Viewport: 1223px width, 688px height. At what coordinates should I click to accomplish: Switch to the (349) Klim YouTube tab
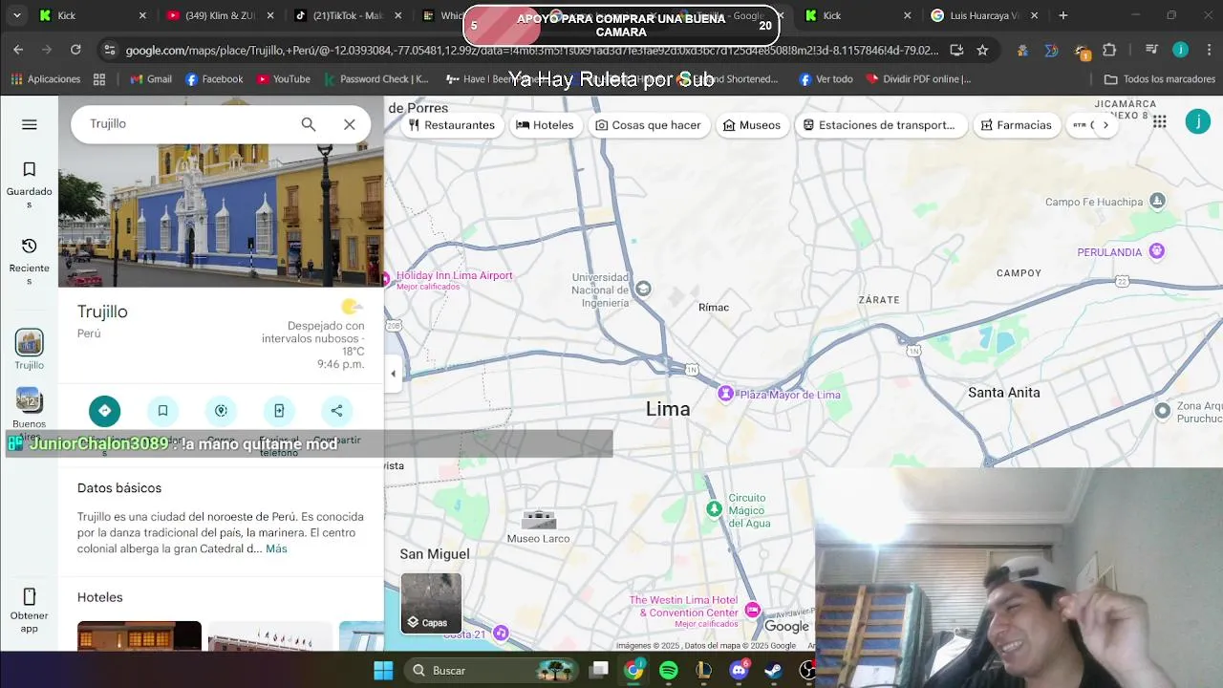point(220,15)
